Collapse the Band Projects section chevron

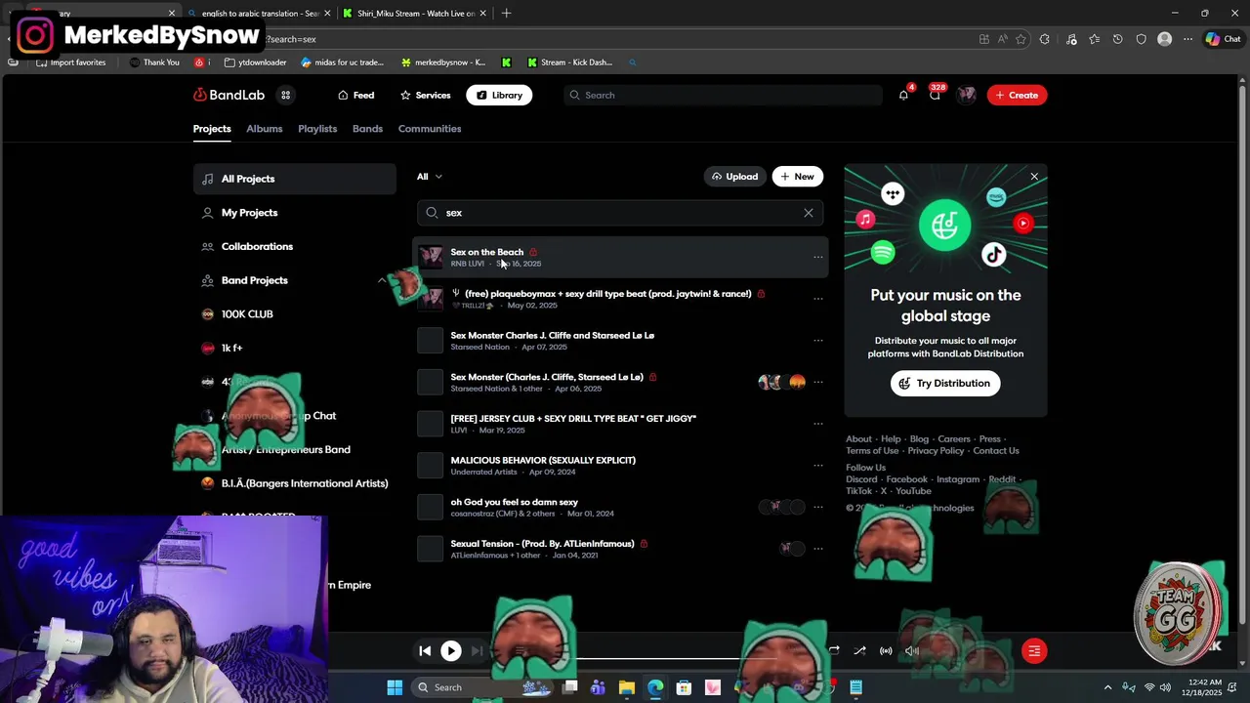coord(382,280)
